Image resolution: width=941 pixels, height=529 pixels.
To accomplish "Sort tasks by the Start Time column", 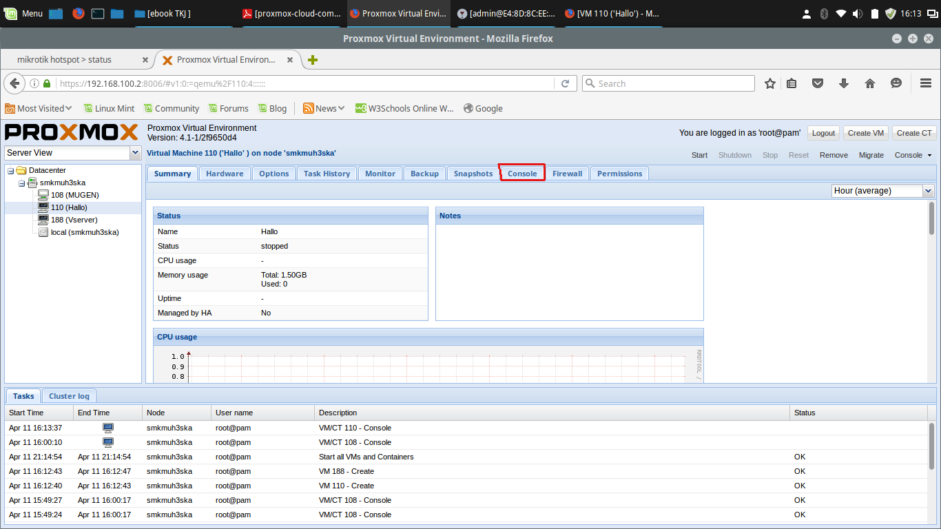I will (39, 413).
